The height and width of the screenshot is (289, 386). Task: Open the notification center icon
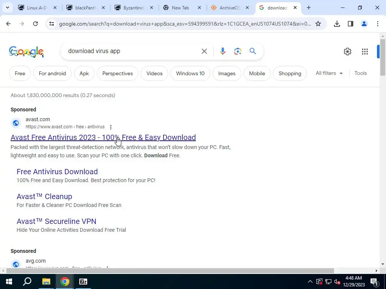coord(374,281)
